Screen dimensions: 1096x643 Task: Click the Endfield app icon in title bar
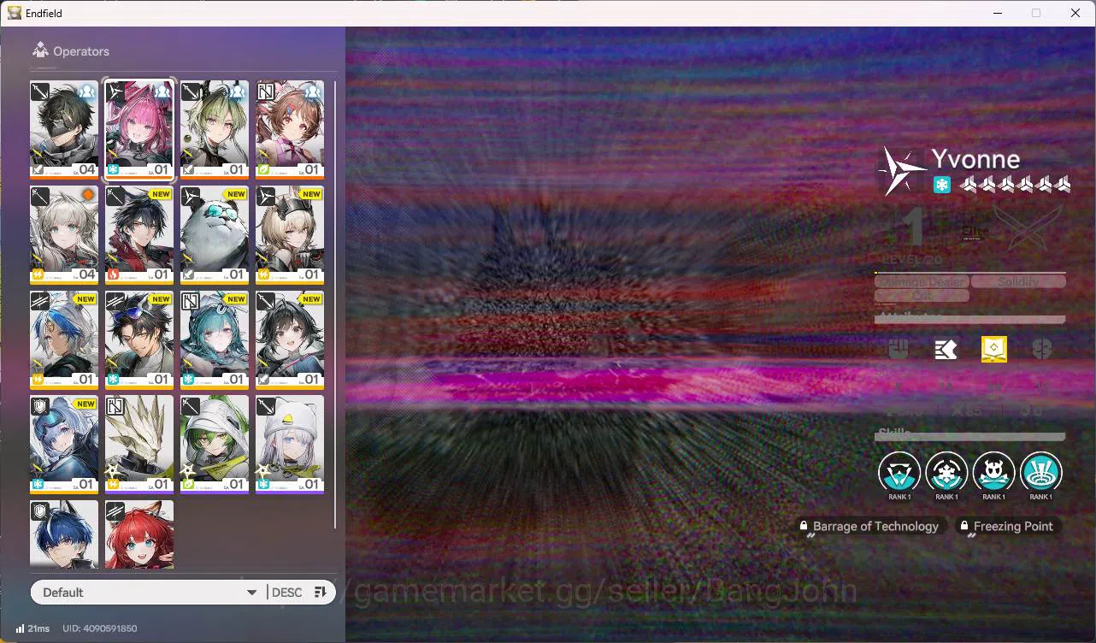(x=15, y=13)
